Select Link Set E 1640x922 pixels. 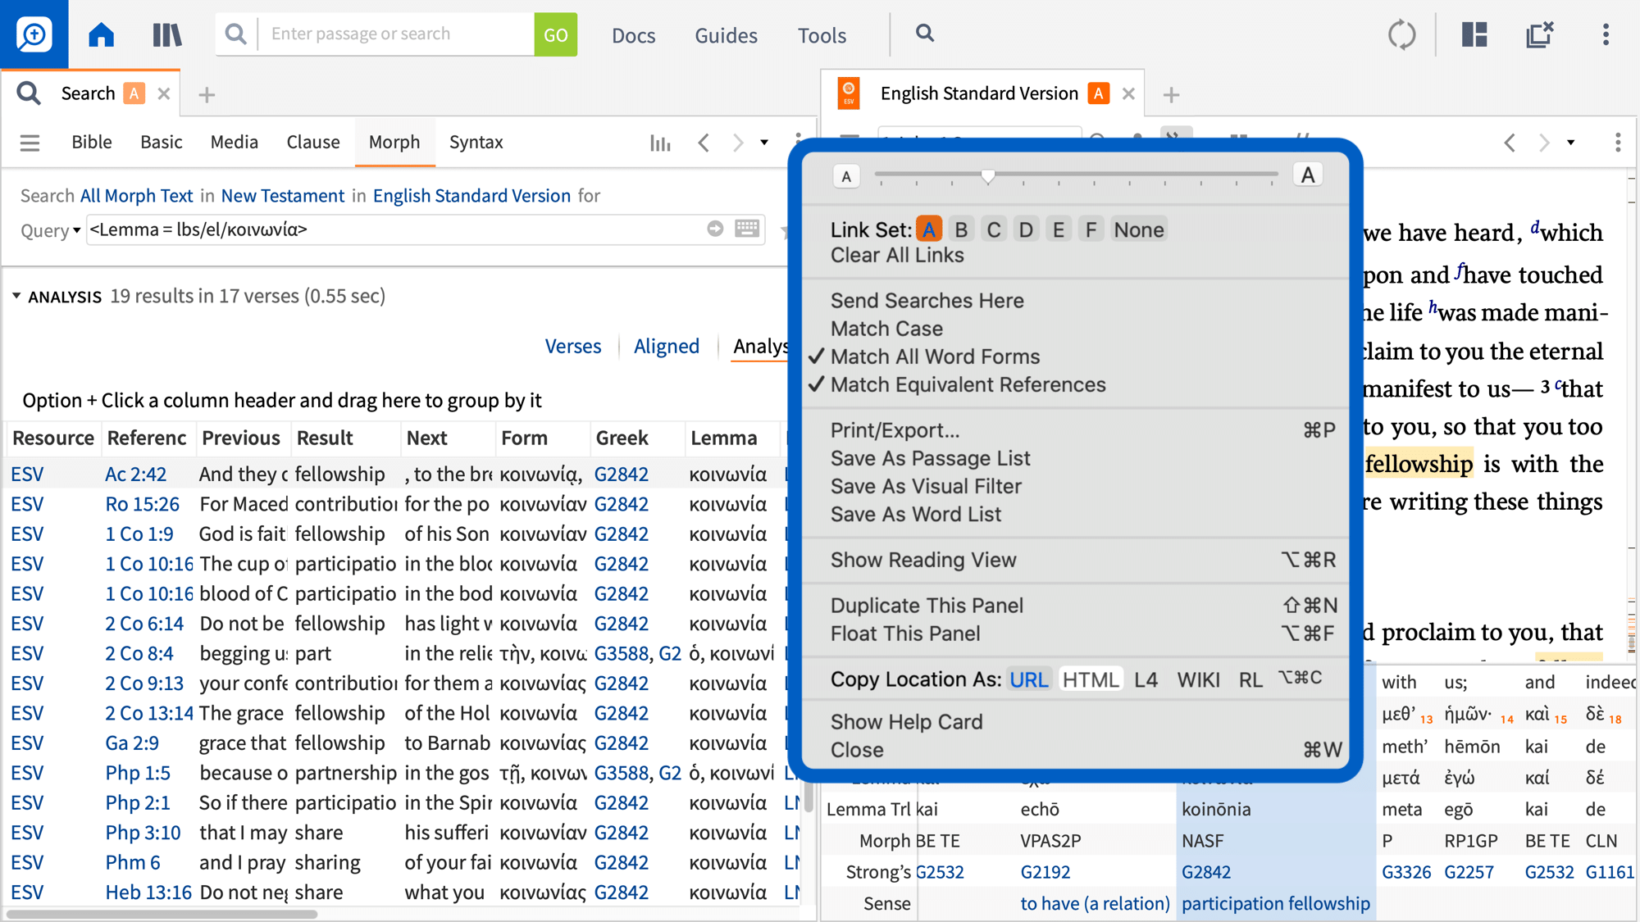(x=1059, y=229)
